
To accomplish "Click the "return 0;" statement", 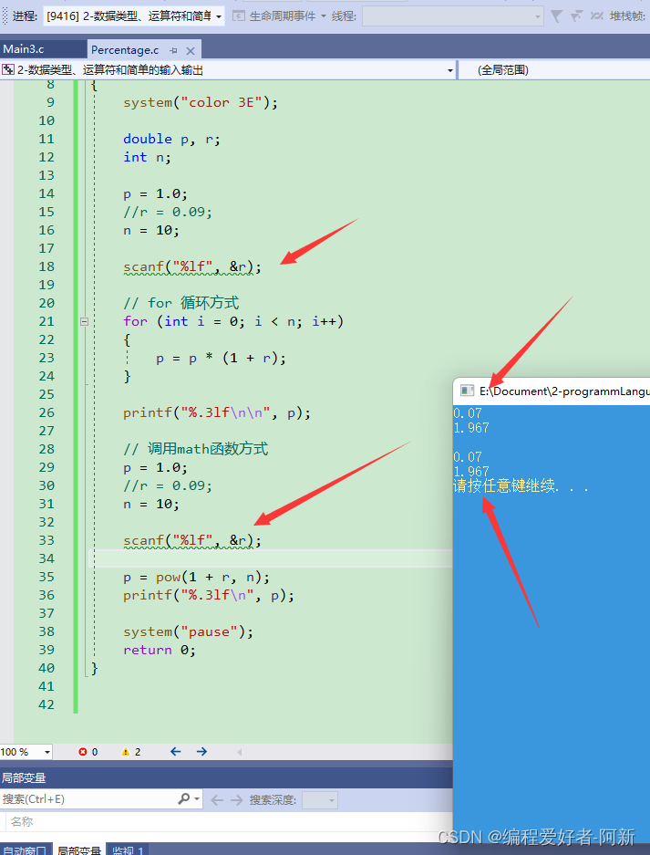I will tap(160, 650).
